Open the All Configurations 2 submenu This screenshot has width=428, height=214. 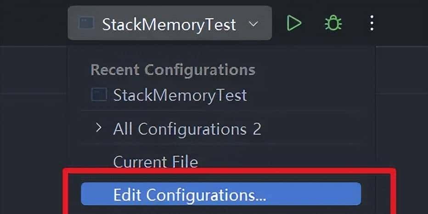[x=179, y=129]
